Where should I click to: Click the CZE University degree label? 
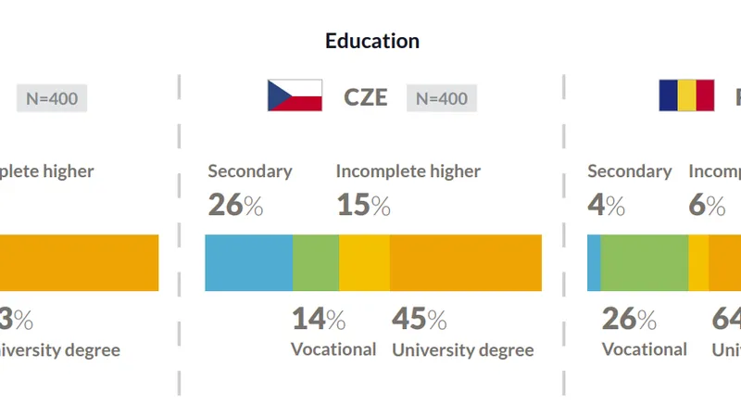pyautogui.click(x=463, y=350)
